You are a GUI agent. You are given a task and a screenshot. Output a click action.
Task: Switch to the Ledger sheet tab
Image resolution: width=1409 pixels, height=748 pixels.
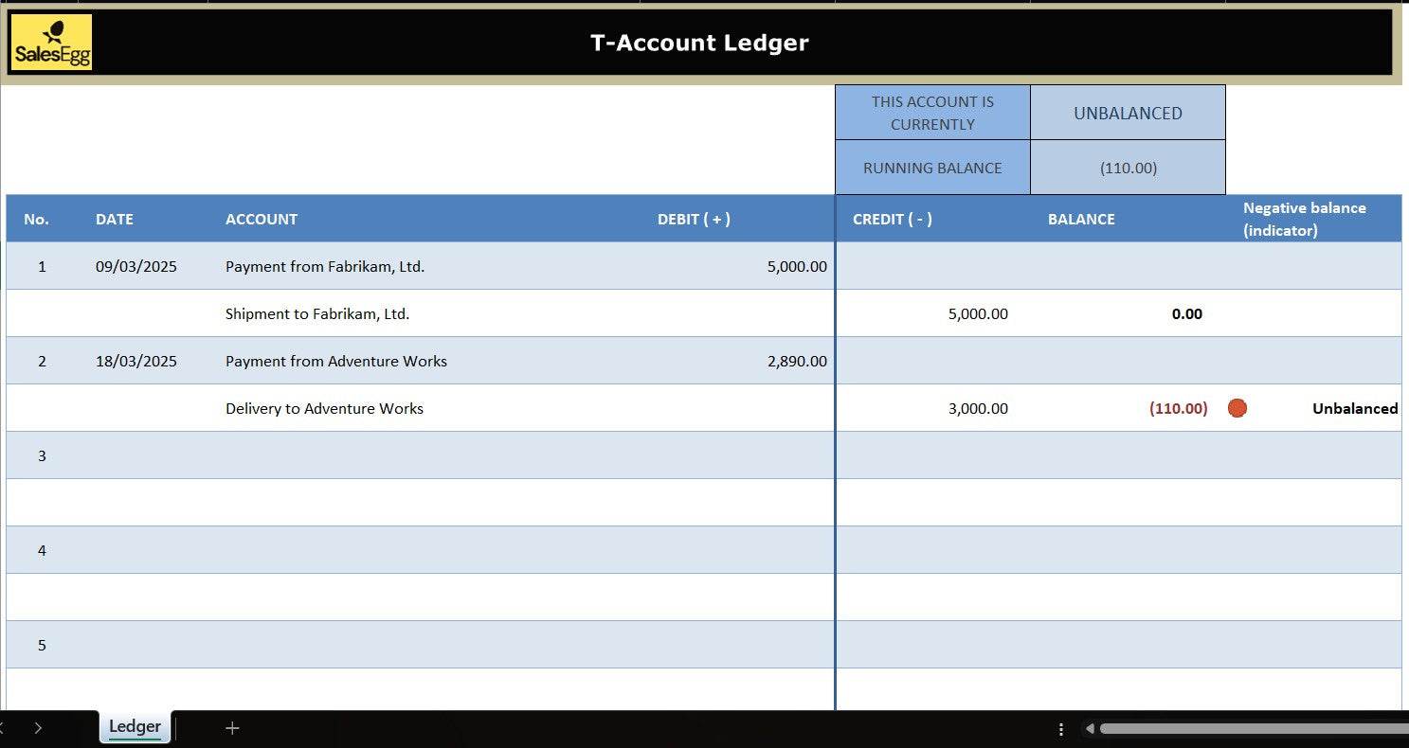click(135, 727)
